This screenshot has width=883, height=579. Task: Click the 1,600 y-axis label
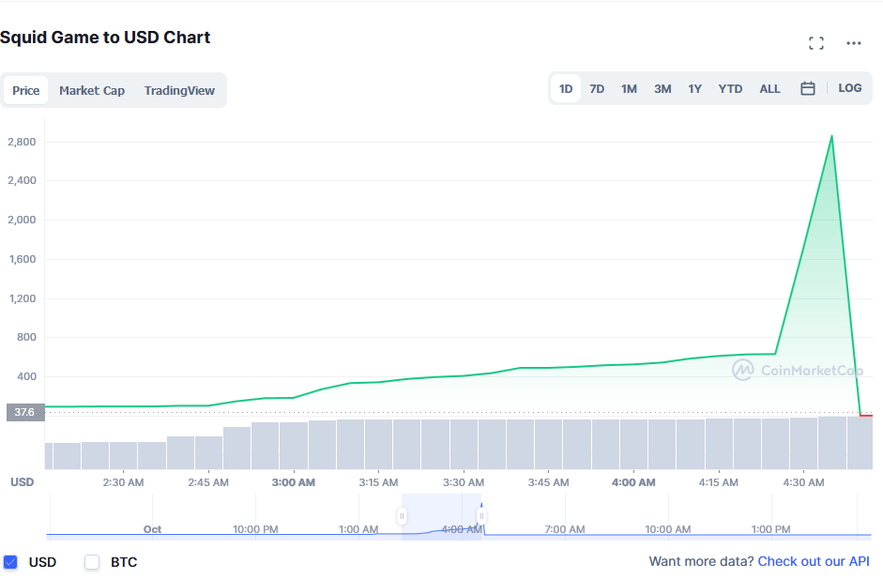pos(23,258)
